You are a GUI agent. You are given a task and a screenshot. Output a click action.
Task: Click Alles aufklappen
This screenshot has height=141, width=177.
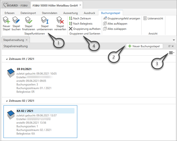115,24
